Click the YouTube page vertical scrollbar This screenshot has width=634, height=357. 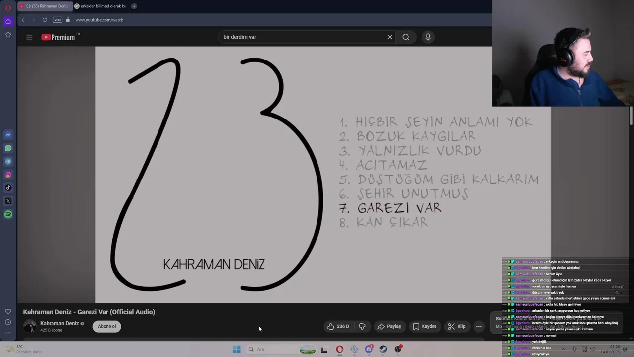[631, 116]
